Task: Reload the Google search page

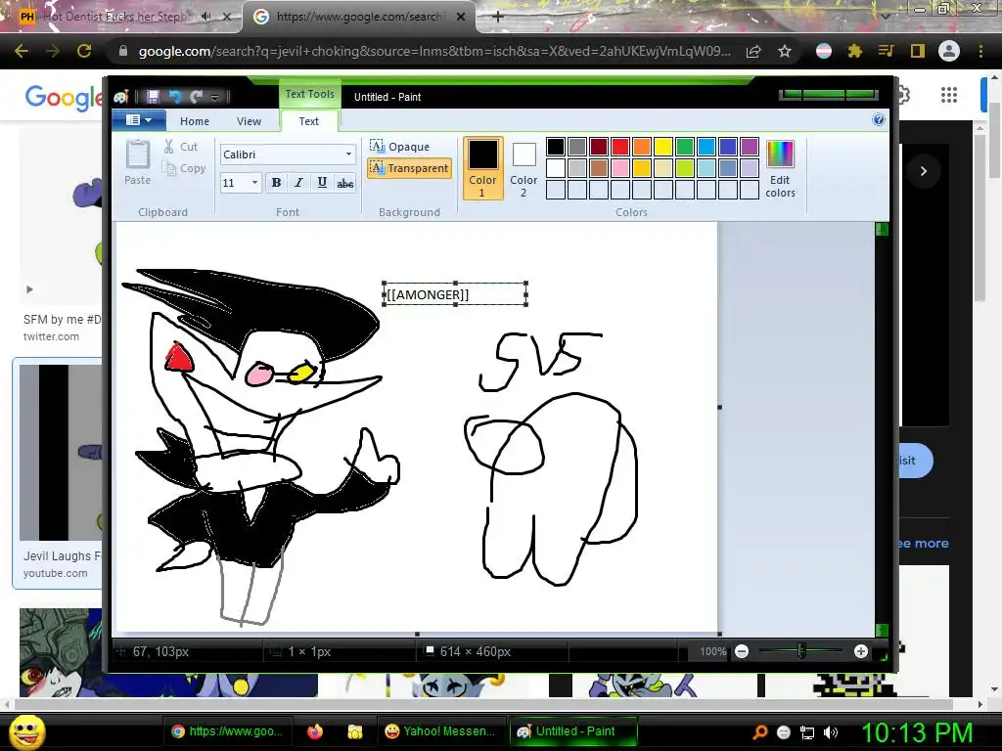Action: [x=84, y=51]
